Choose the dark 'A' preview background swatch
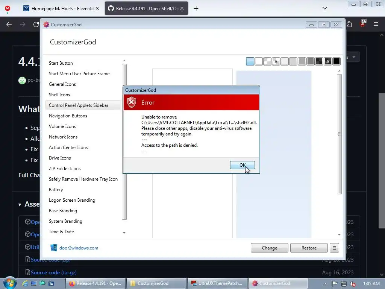The height and width of the screenshot is (289, 385). tap(328, 61)
